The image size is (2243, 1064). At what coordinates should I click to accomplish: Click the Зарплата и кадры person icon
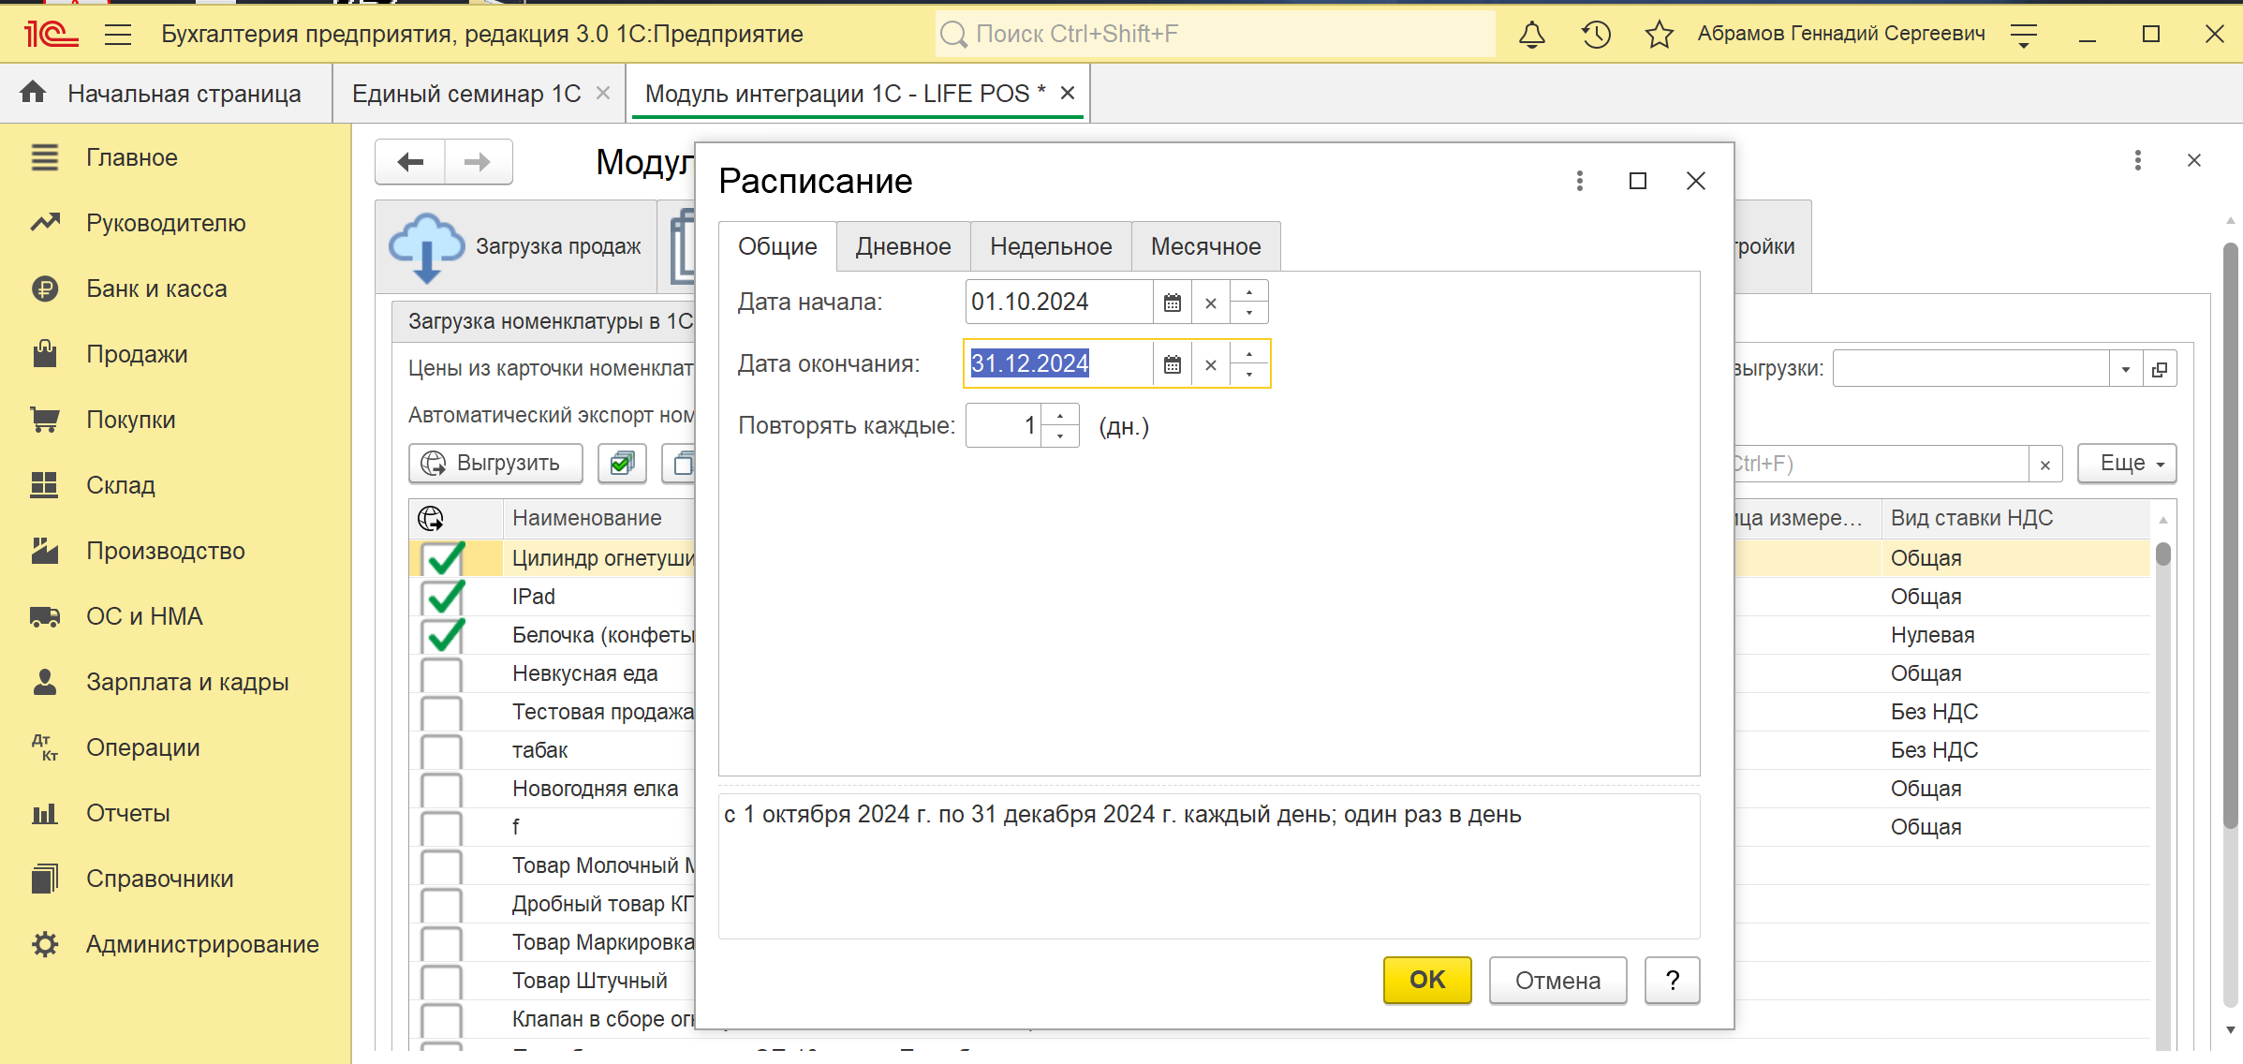[44, 682]
